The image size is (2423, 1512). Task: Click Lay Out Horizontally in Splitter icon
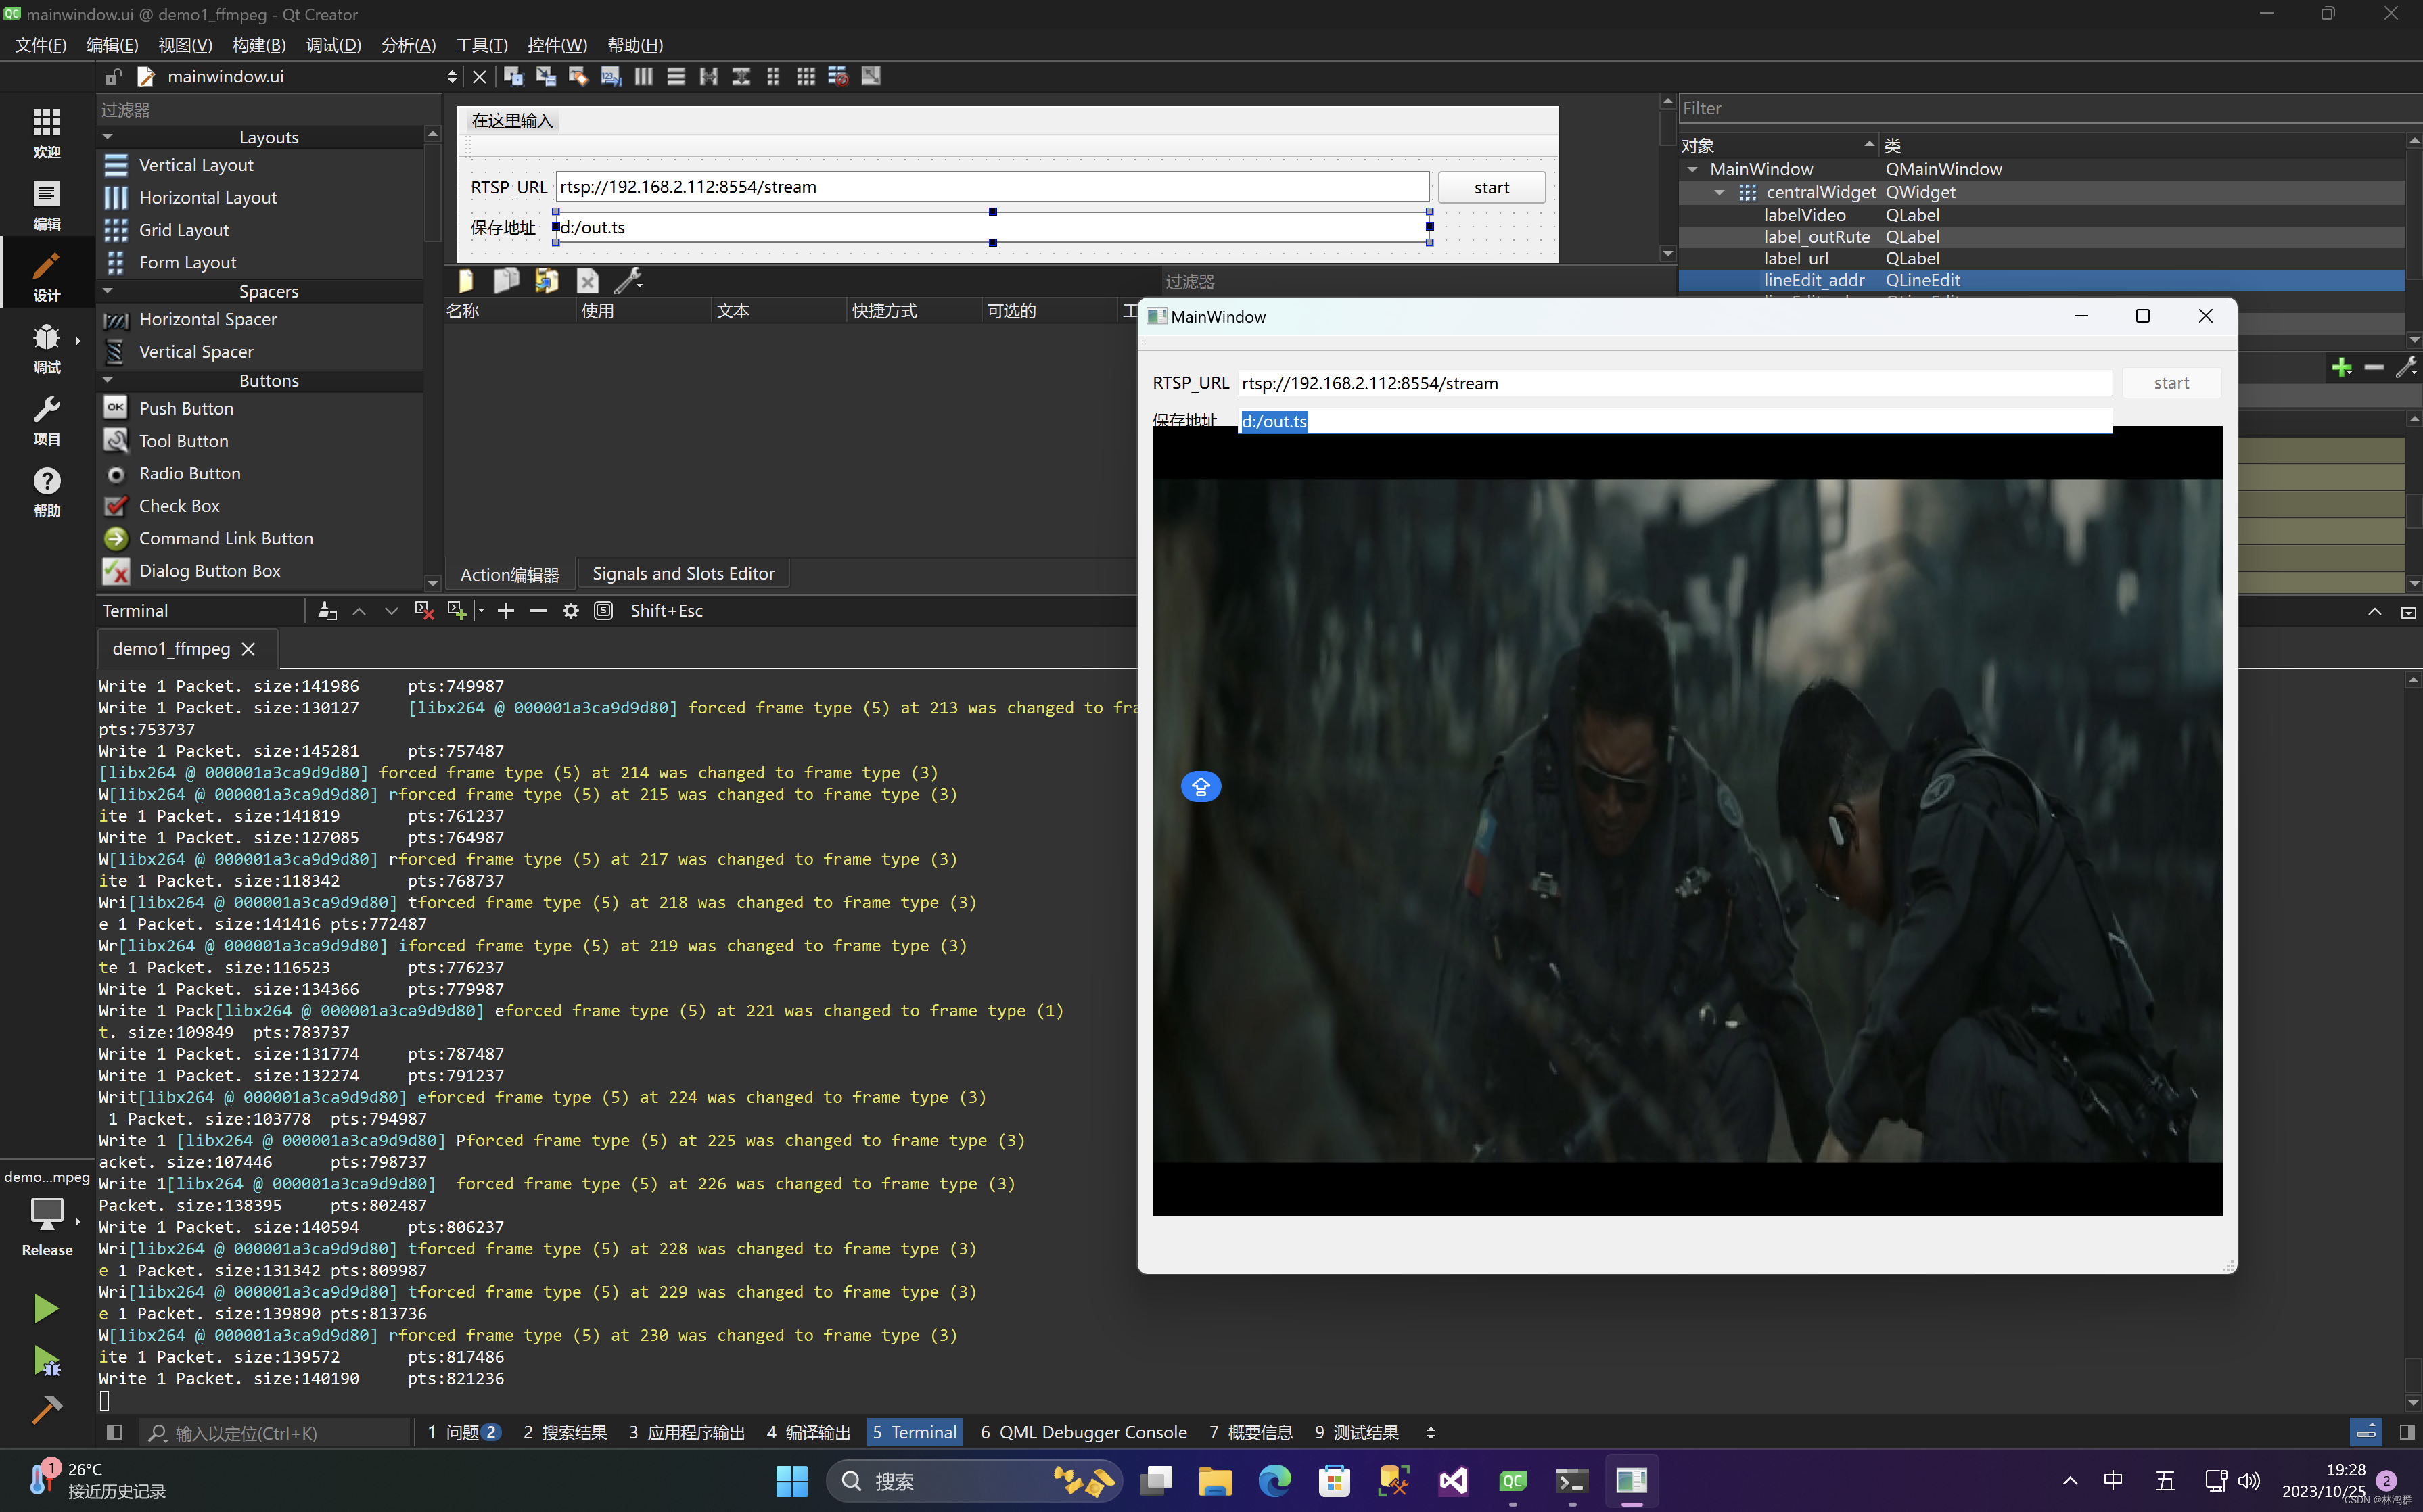[710, 76]
